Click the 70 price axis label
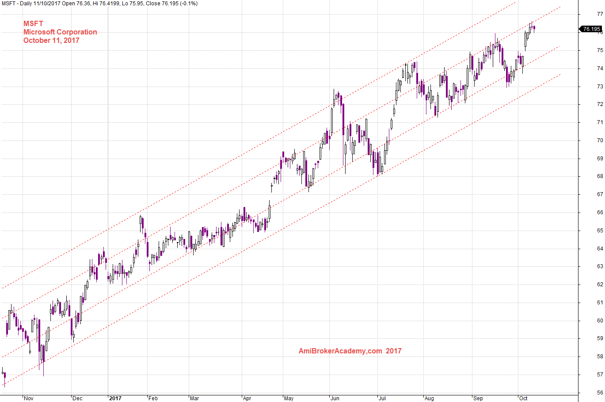The image size is (605, 402). [600, 140]
